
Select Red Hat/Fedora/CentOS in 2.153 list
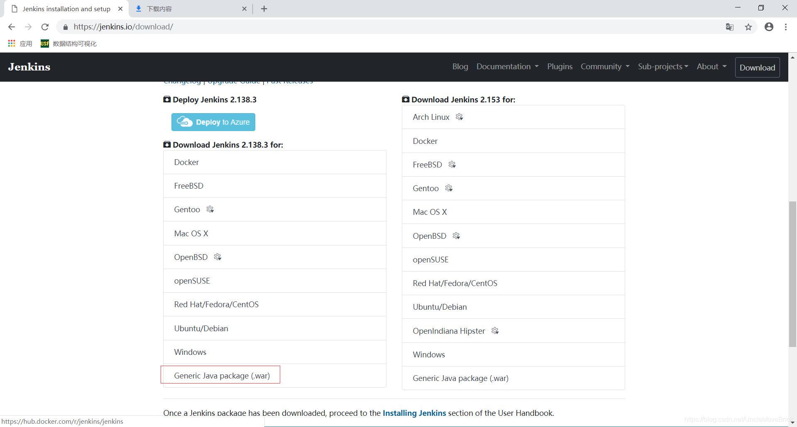tap(513, 283)
